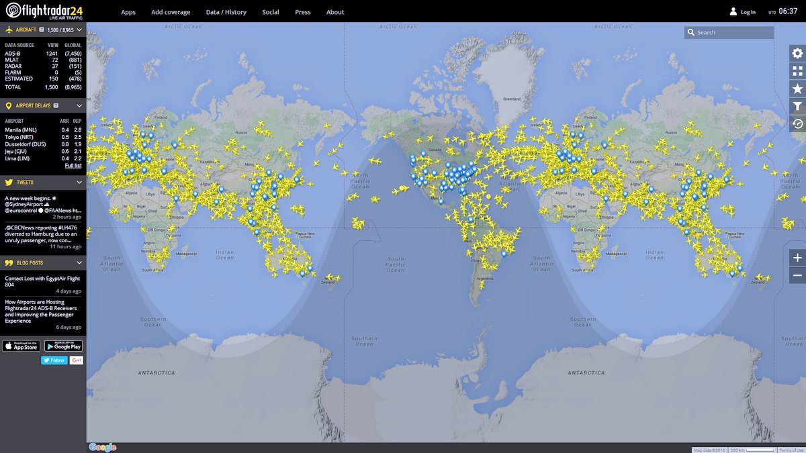Click the MLAT data source row

(43, 60)
